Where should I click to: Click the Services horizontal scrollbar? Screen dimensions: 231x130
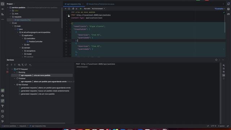tap(38, 123)
